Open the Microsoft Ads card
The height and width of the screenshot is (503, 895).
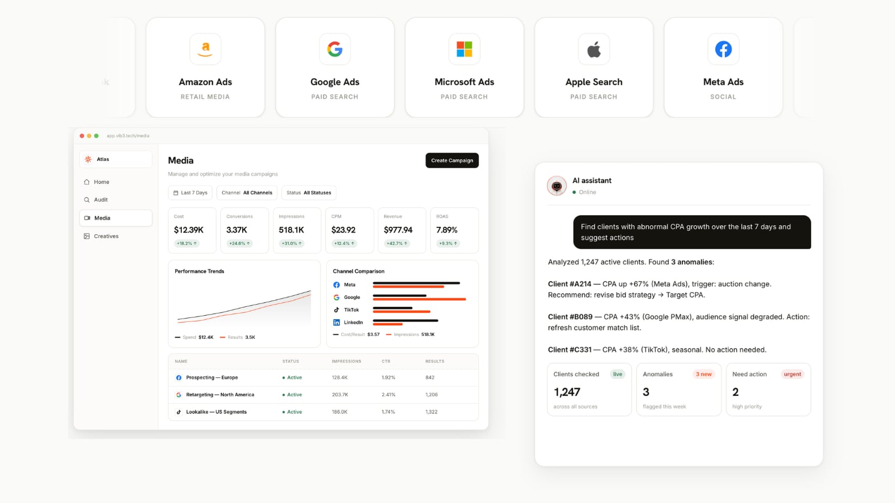(x=464, y=68)
